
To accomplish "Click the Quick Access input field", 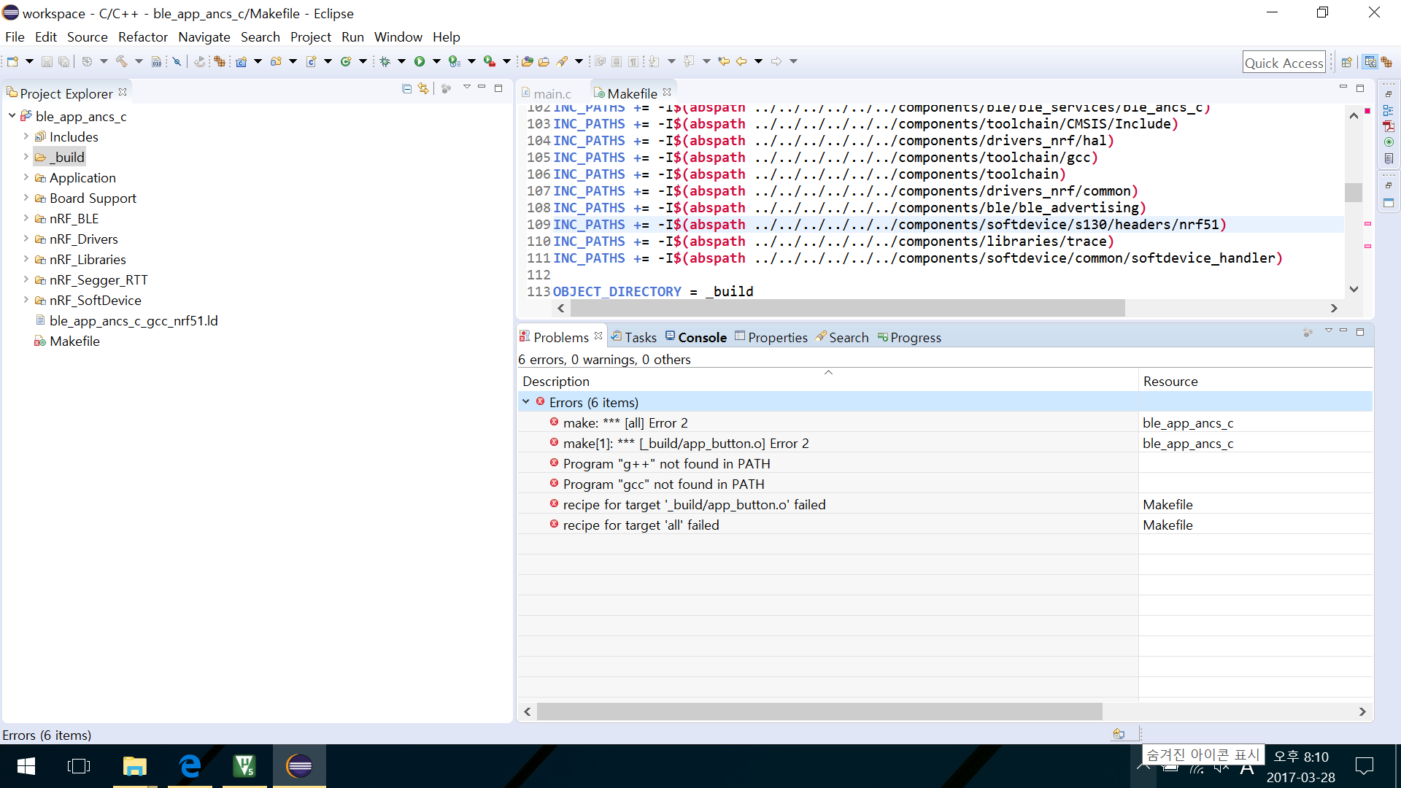I will coord(1284,63).
